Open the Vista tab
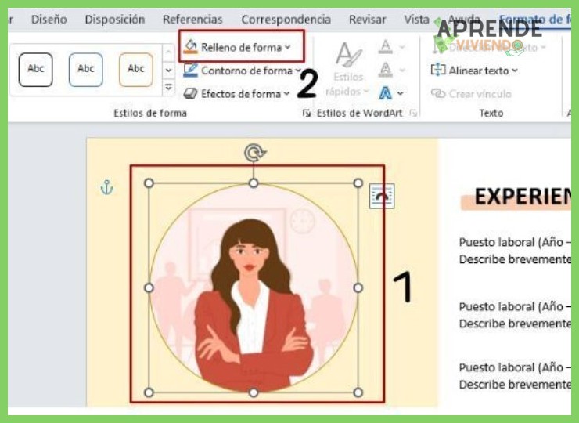This screenshot has height=423, width=579. [x=416, y=20]
